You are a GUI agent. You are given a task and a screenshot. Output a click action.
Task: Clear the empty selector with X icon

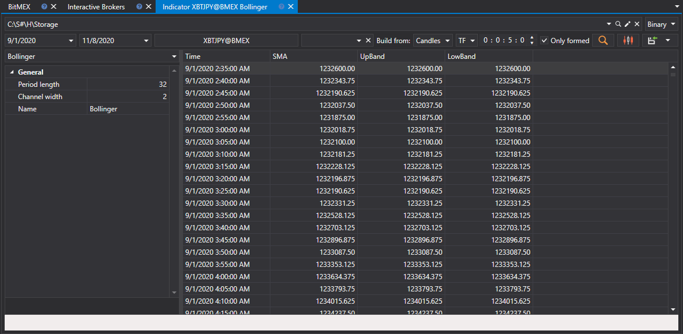pos(368,40)
